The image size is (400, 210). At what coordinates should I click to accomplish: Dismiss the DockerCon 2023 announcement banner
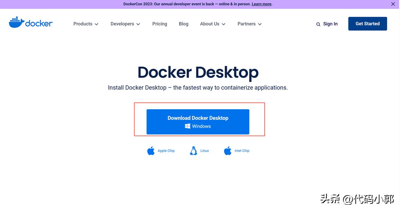coord(393,4)
